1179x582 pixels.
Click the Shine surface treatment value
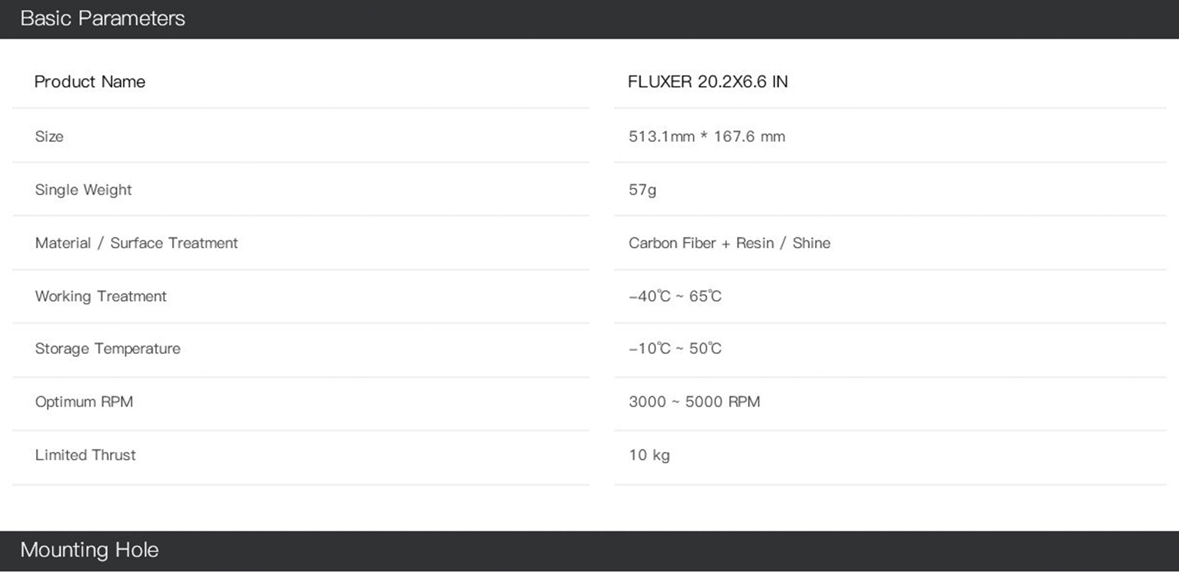point(811,243)
